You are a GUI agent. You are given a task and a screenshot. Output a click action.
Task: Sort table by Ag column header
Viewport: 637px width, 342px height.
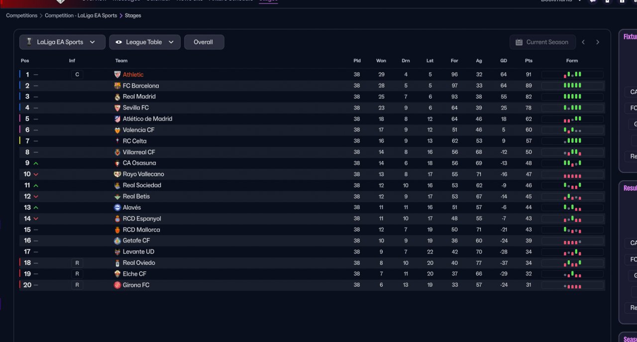(479, 61)
